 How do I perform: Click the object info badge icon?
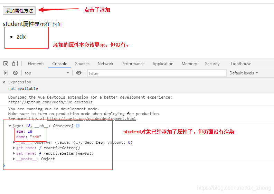pyautogui.click(x=78, y=126)
